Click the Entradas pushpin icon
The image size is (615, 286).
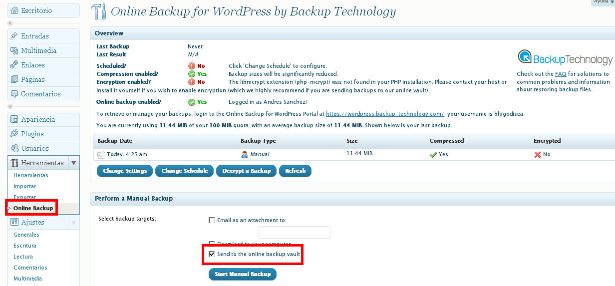click(x=14, y=36)
